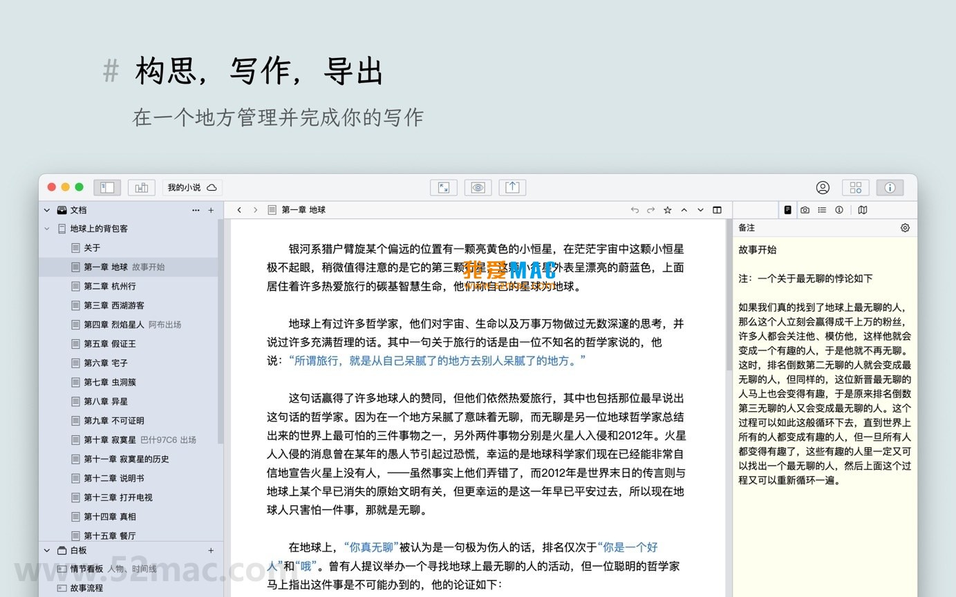Click the cloud sync icon next to 我的小说
The height and width of the screenshot is (597, 956).
[212, 187]
